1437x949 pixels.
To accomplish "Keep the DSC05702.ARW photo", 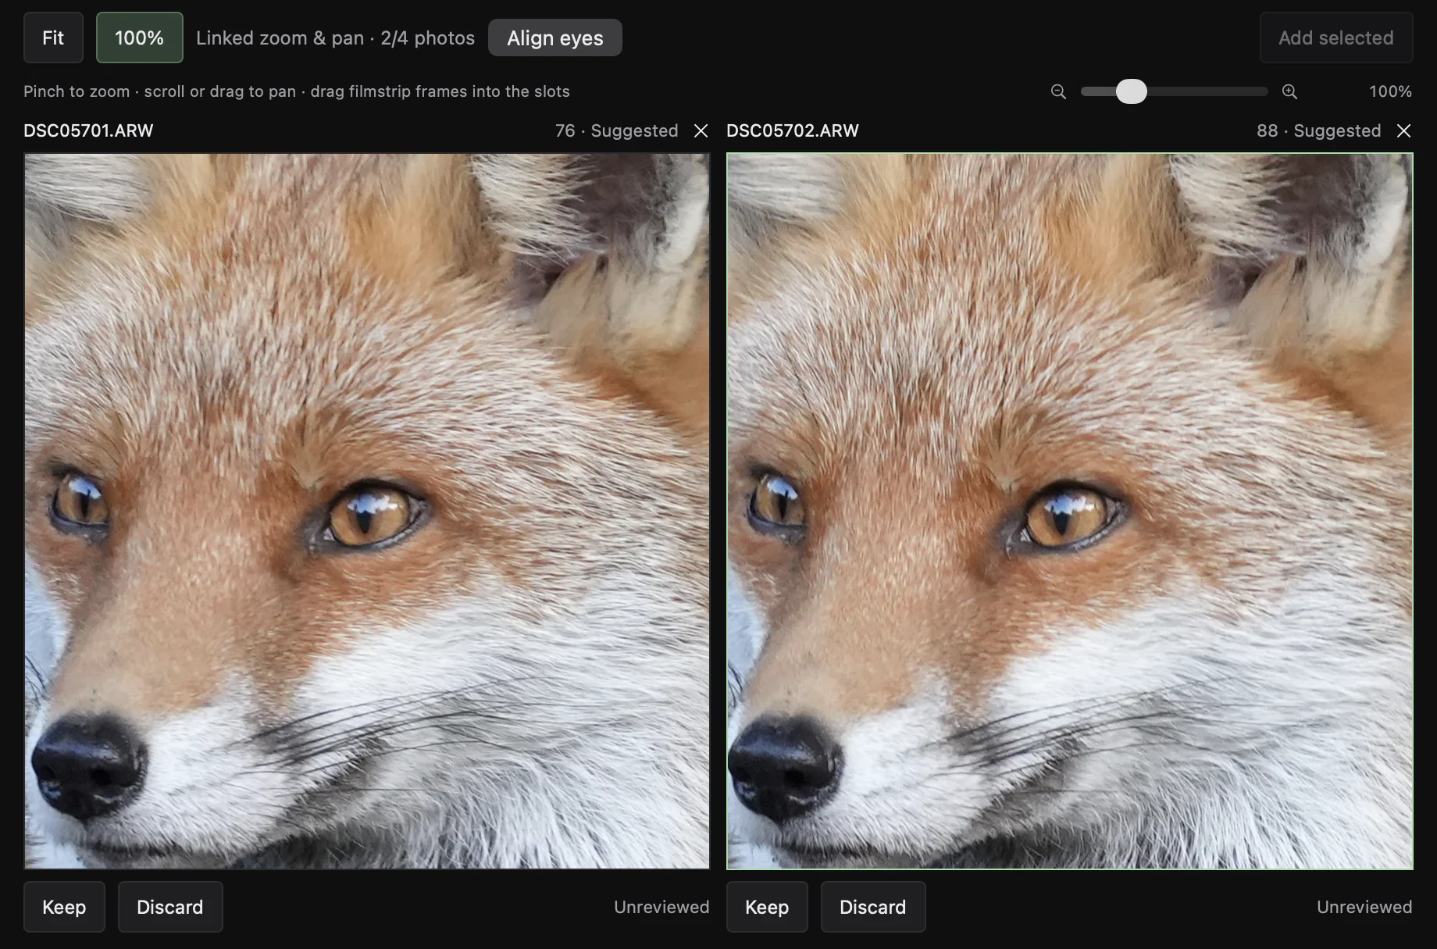I will (767, 907).
